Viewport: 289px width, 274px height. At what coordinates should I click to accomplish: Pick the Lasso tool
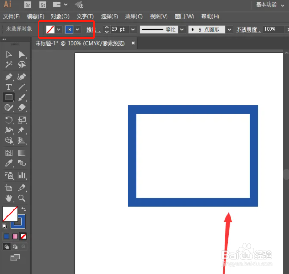(22, 65)
